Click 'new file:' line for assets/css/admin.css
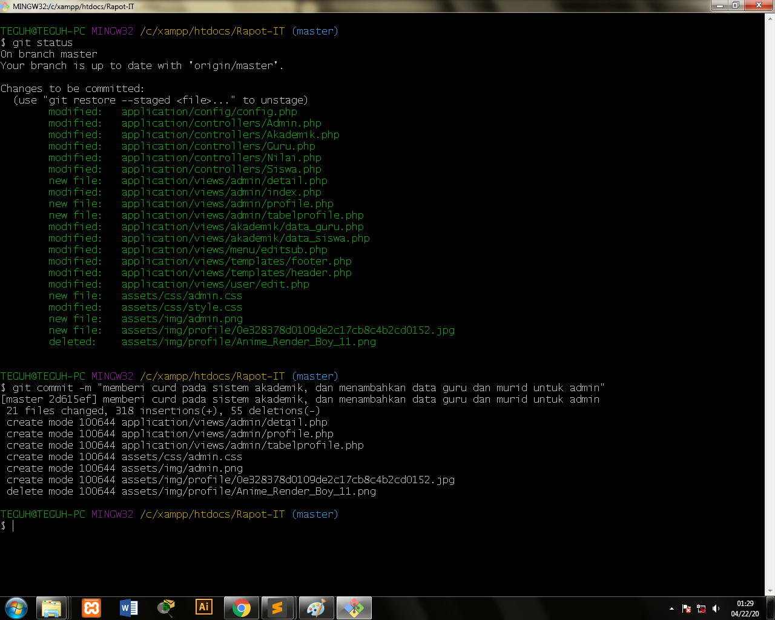The width and height of the screenshot is (775, 620). (146, 296)
